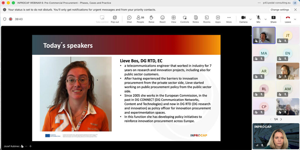Open the Chat panel

tap(129, 19)
